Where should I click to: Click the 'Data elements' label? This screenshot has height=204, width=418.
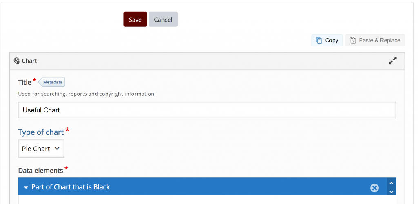point(40,171)
